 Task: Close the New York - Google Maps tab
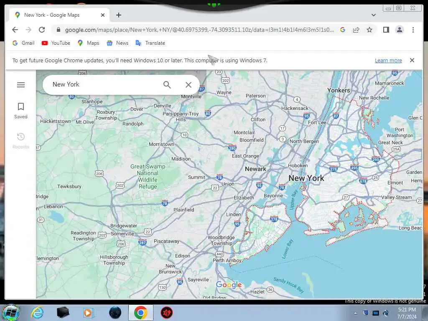103,15
